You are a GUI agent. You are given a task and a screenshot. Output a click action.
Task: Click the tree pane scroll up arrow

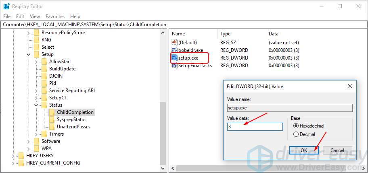coord(163,33)
